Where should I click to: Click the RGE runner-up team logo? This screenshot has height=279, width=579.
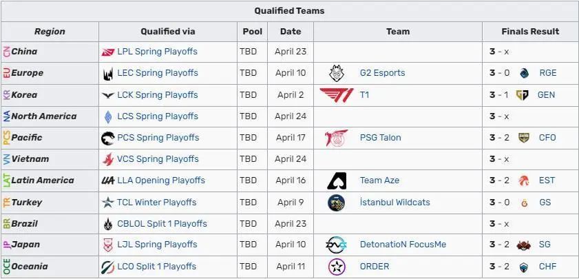pos(524,73)
